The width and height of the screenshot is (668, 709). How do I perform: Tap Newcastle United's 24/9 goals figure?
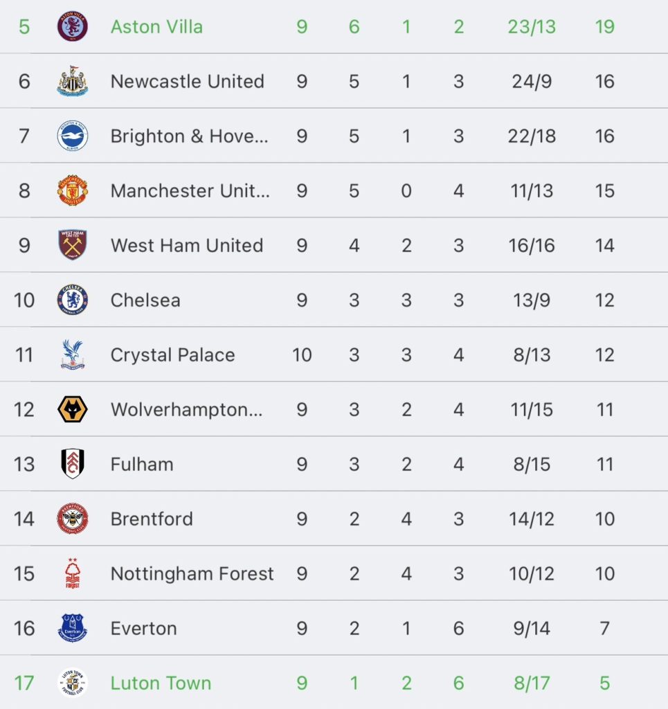pos(532,82)
